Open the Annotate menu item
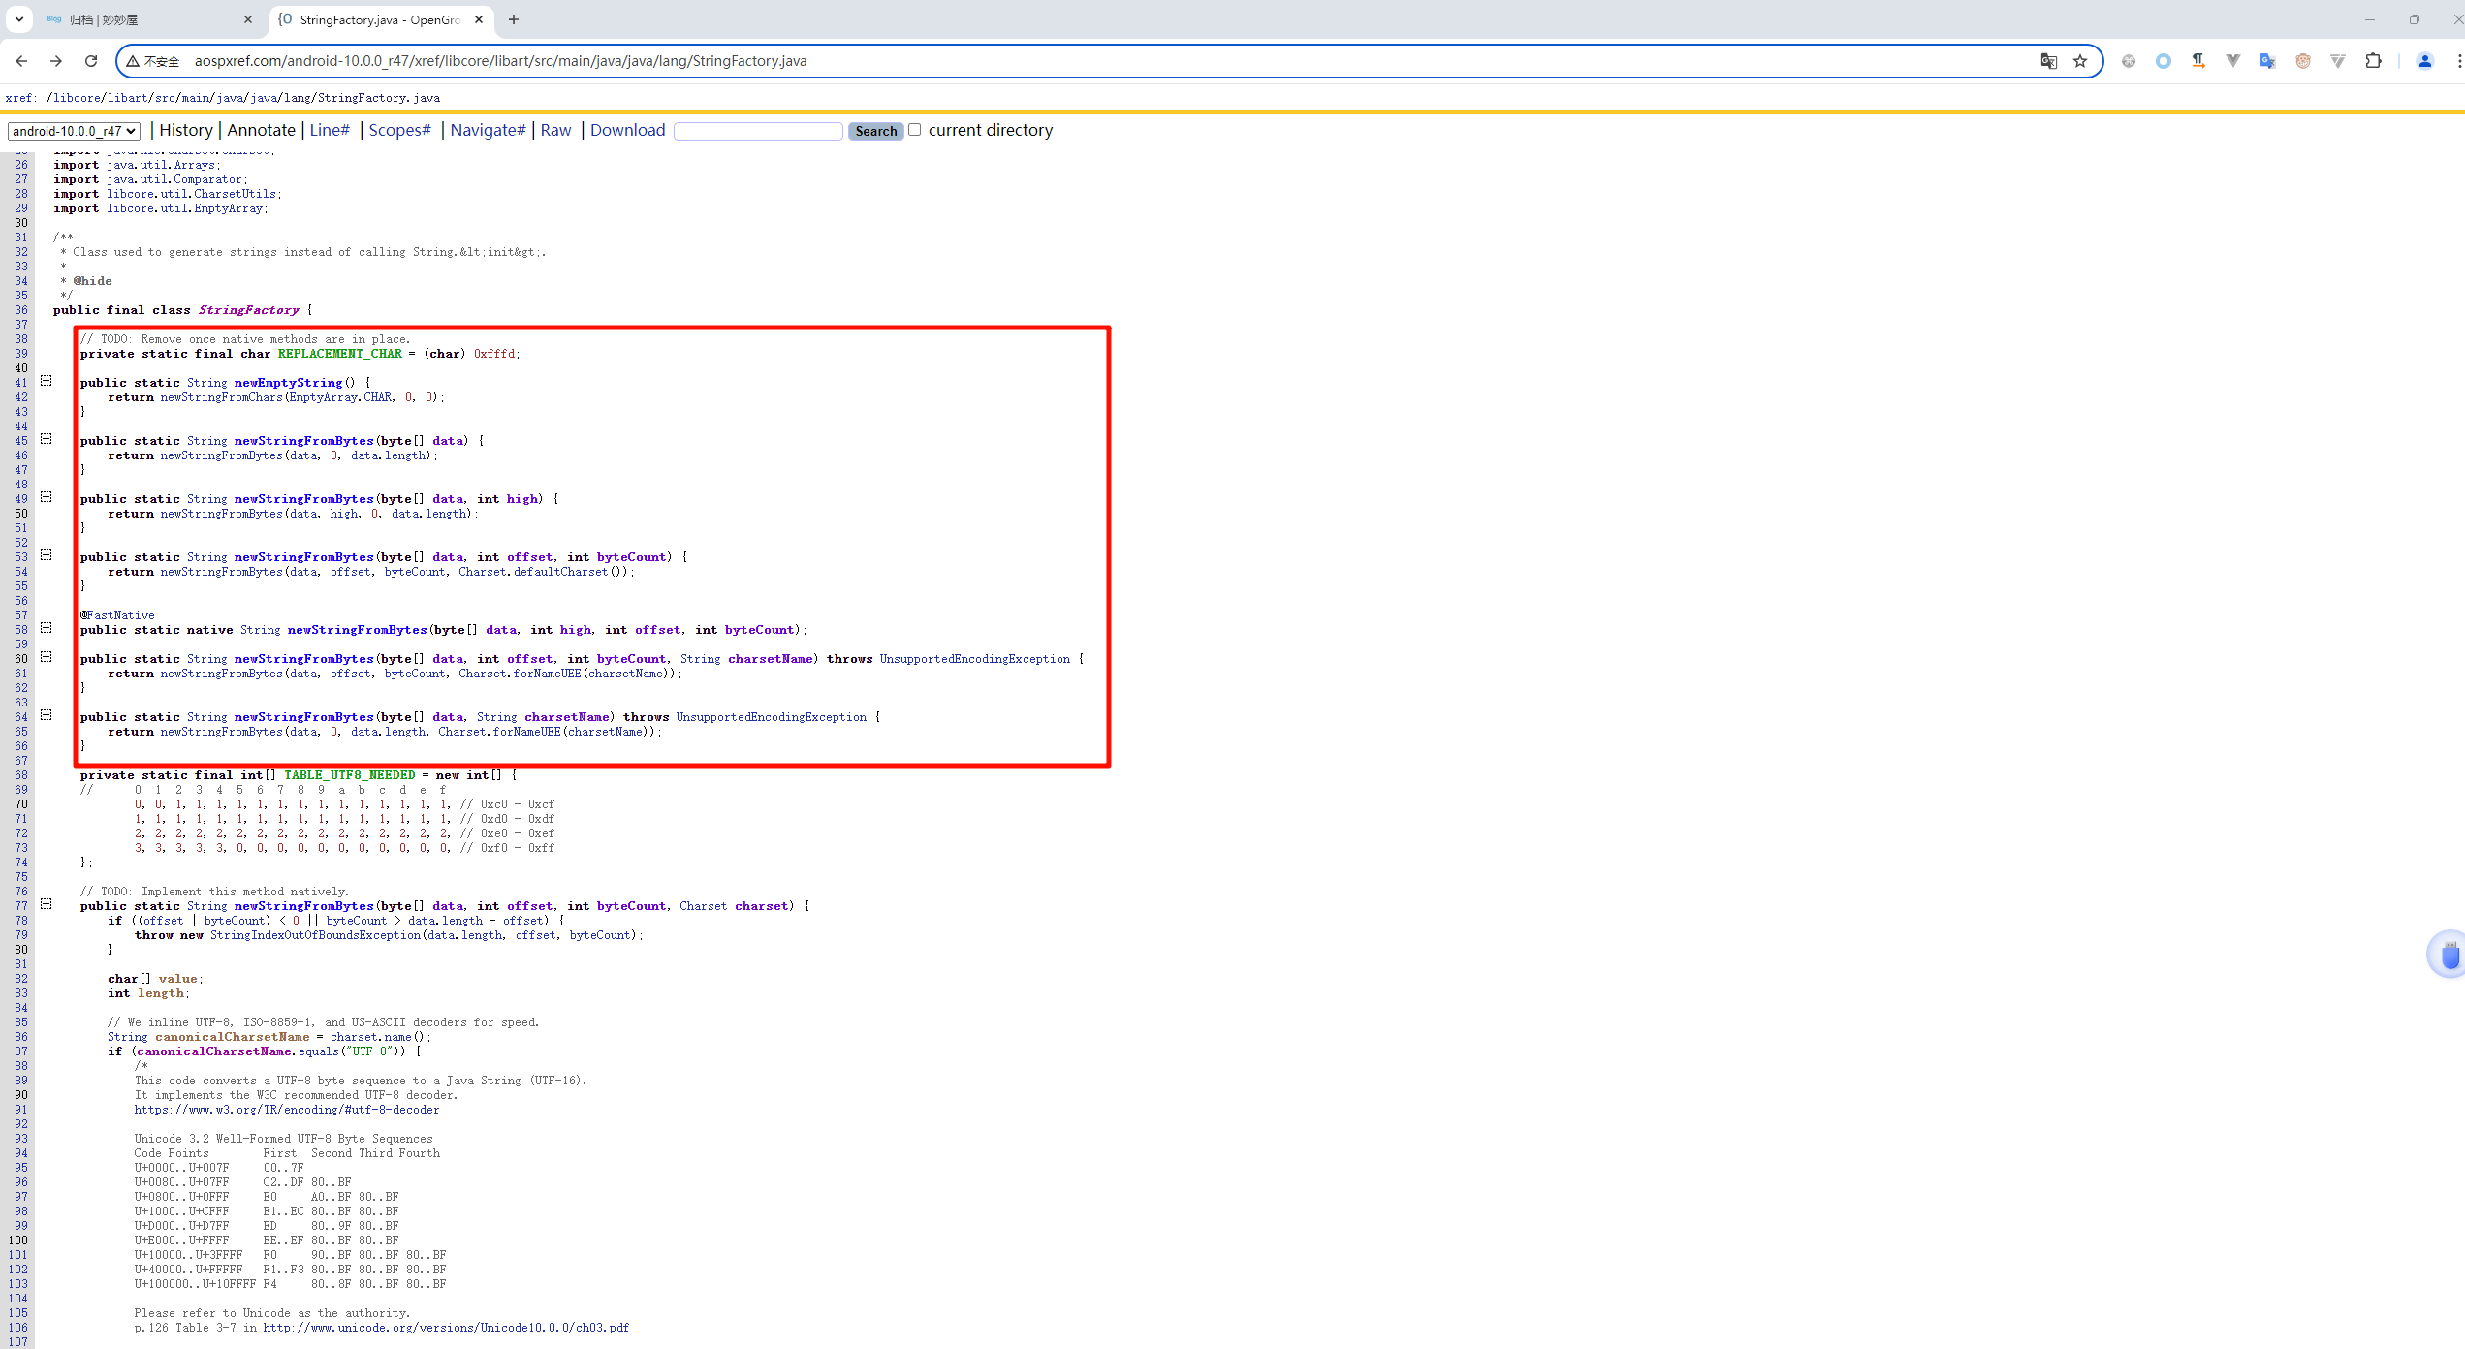 pos(261,130)
